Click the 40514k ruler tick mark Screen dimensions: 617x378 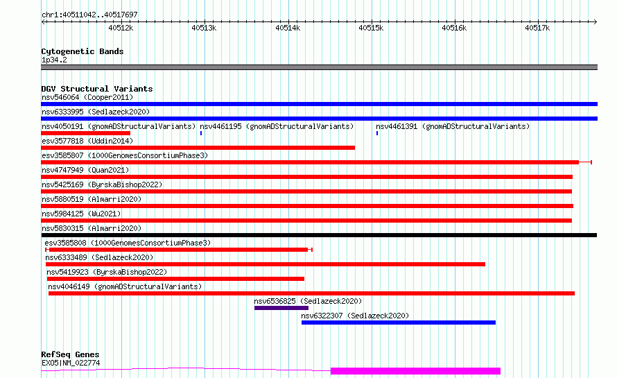pyautogui.click(x=288, y=22)
